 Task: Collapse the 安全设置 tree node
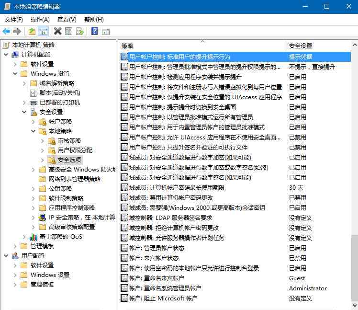click(24, 112)
